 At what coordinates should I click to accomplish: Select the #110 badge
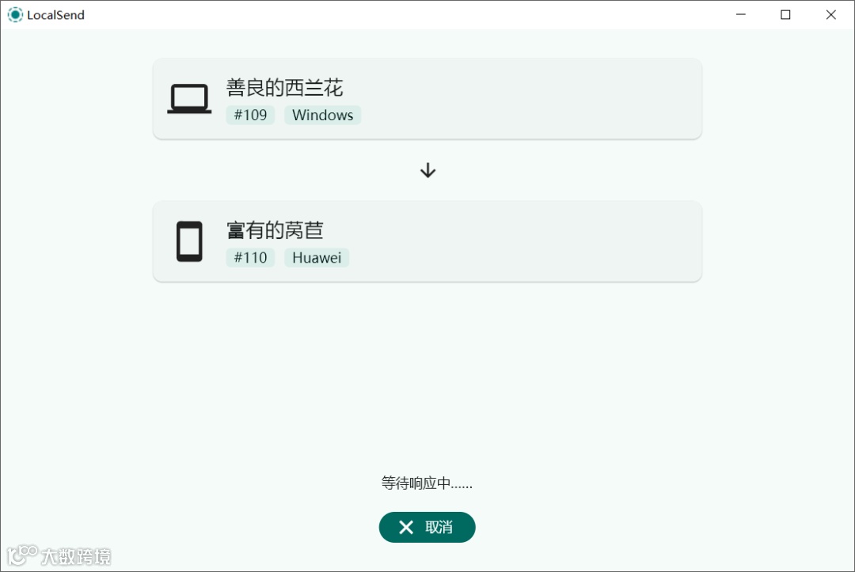250,258
